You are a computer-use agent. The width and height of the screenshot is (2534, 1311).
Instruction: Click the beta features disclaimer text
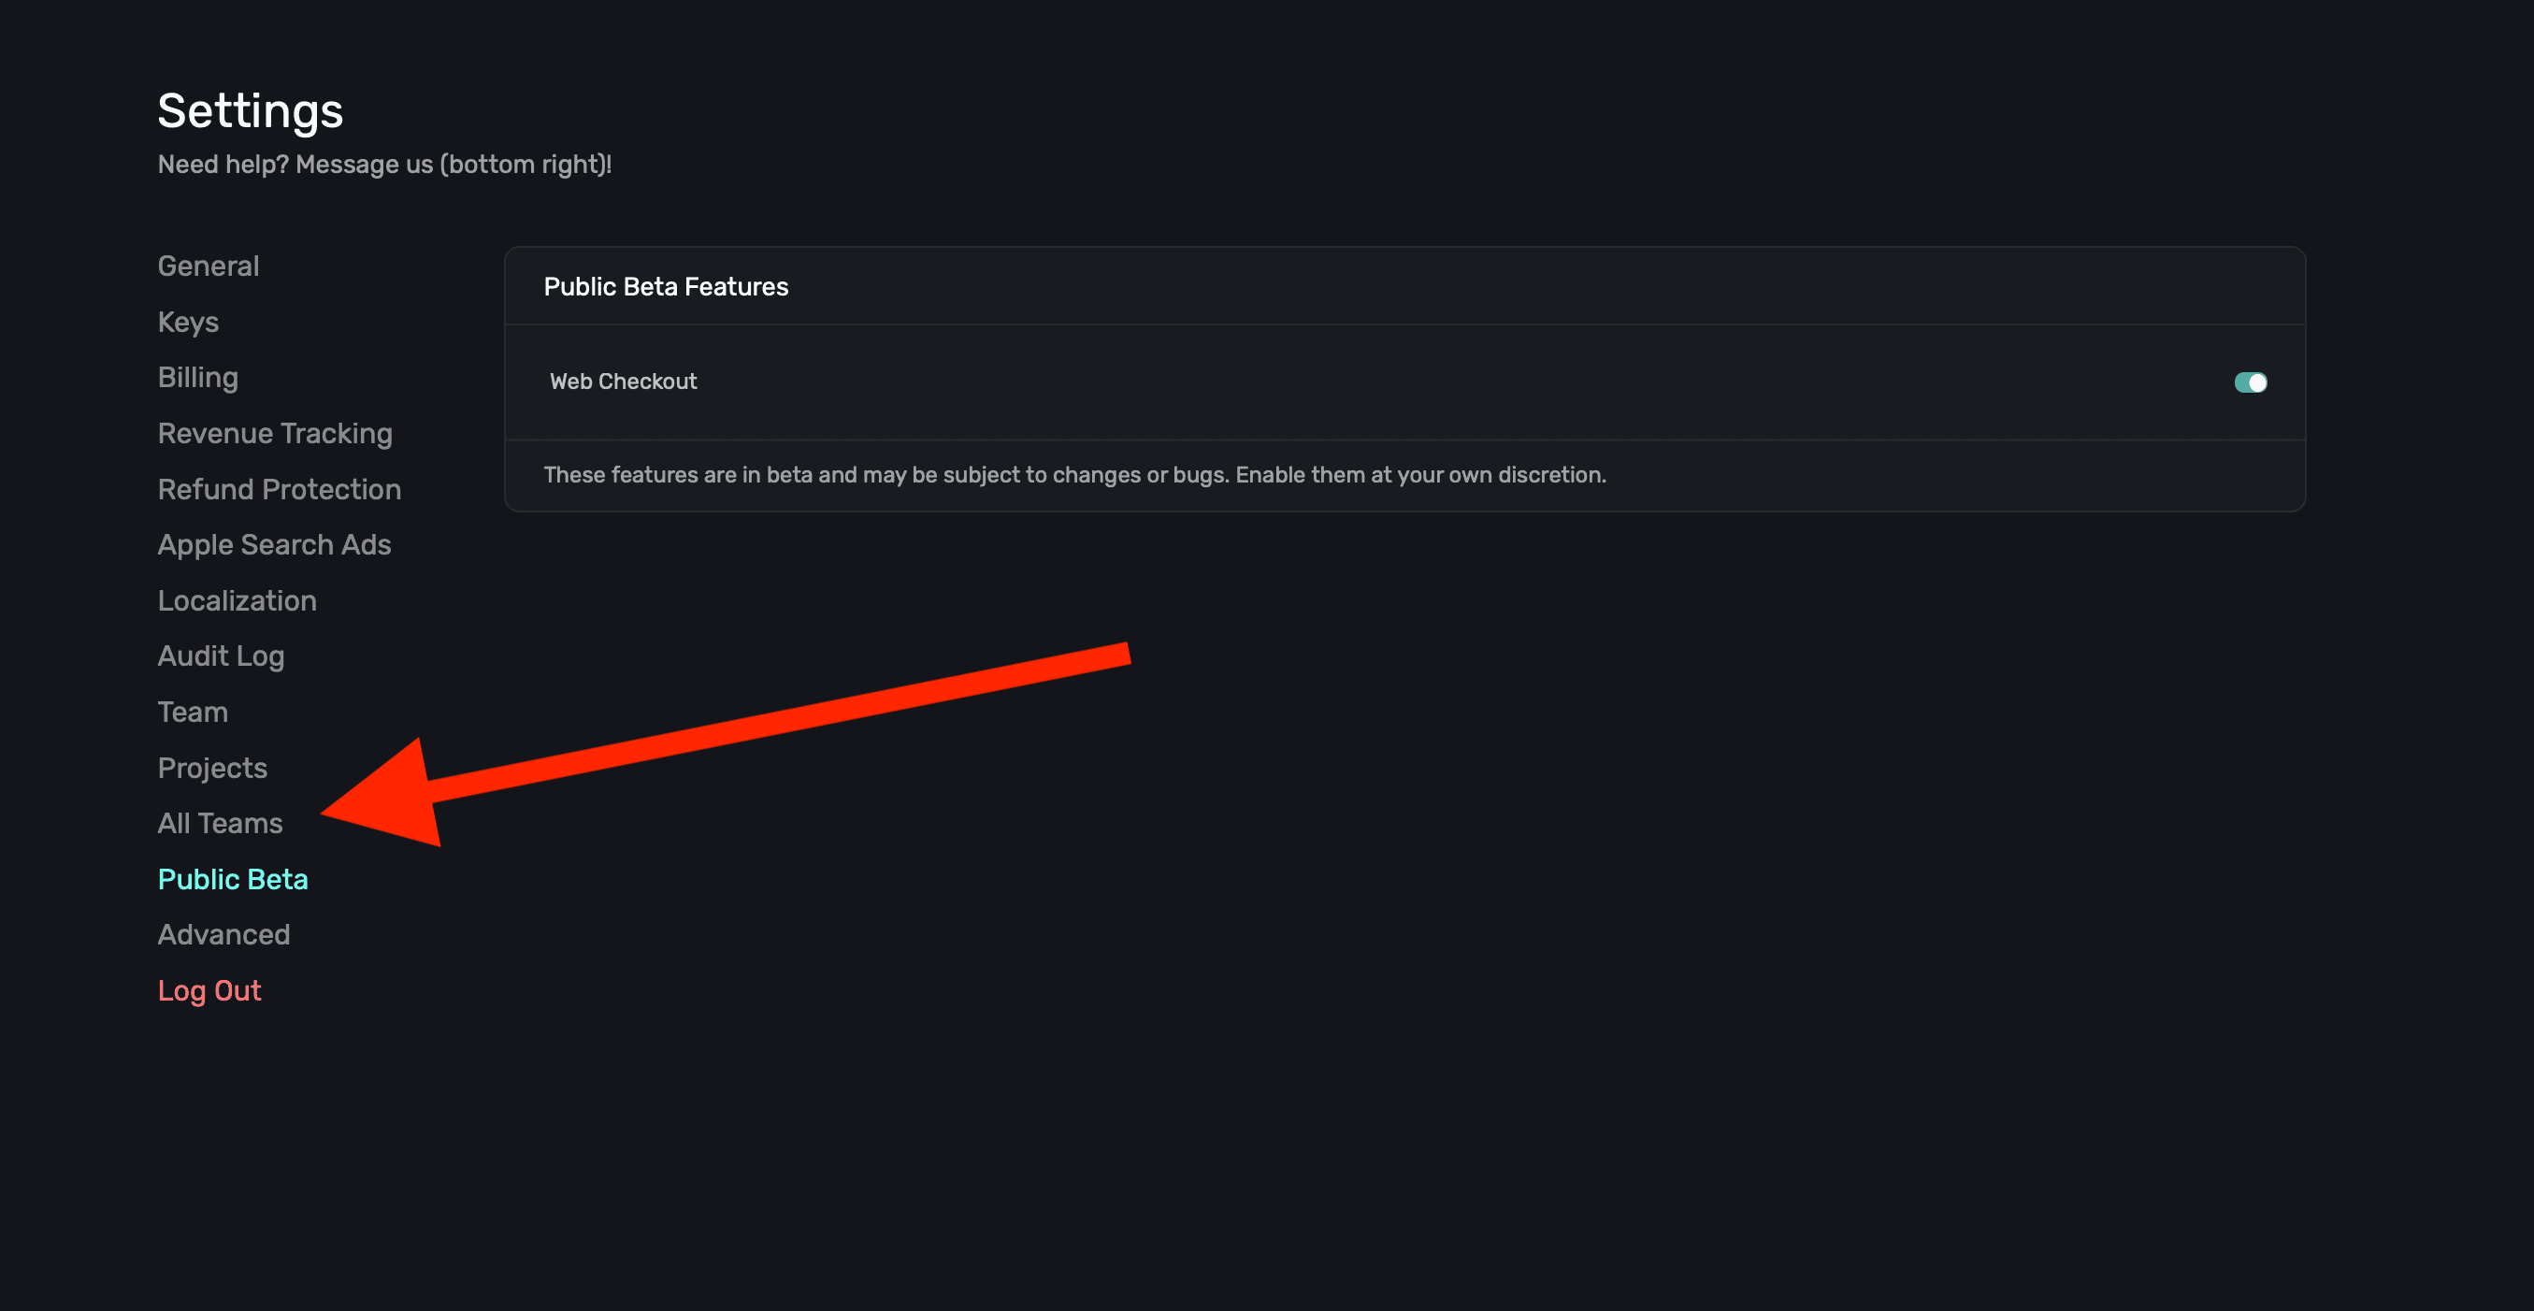[x=1074, y=475]
